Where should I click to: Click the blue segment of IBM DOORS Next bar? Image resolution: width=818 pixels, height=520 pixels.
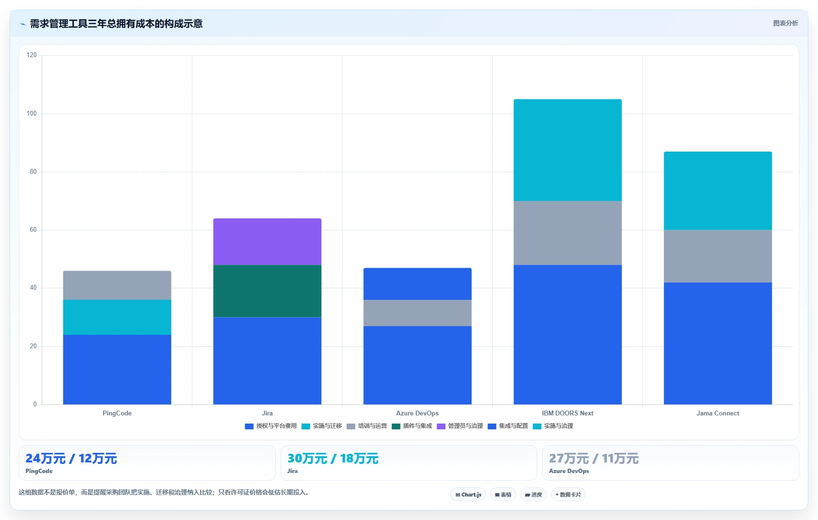tap(568, 335)
